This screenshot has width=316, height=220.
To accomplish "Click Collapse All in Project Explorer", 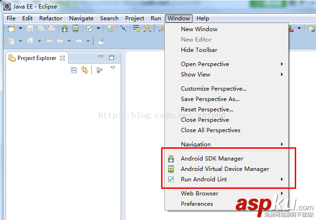I will click(x=74, y=70).
